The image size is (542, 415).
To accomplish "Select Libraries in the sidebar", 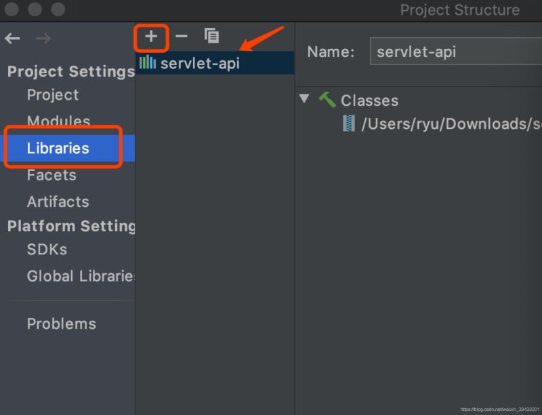I will click(58, 148).
